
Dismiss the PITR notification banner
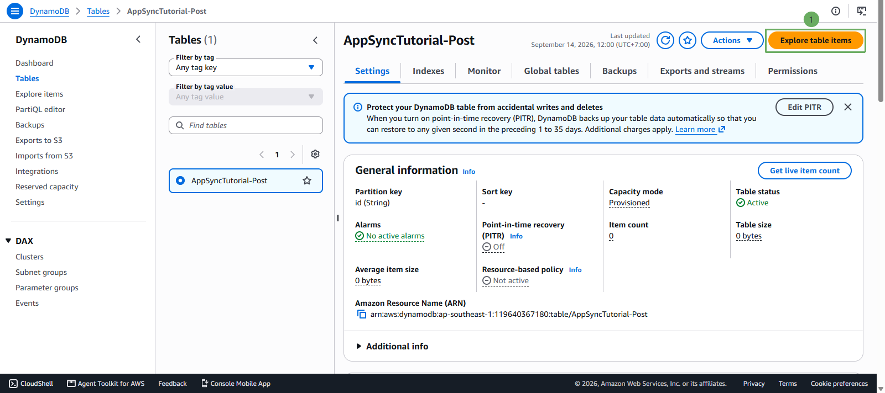click(x=848, y=107)
